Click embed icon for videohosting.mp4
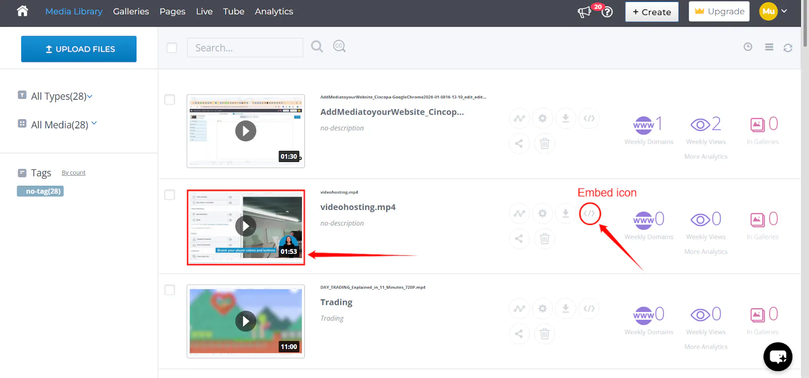809x378 pixels. [x=590, y=213]
